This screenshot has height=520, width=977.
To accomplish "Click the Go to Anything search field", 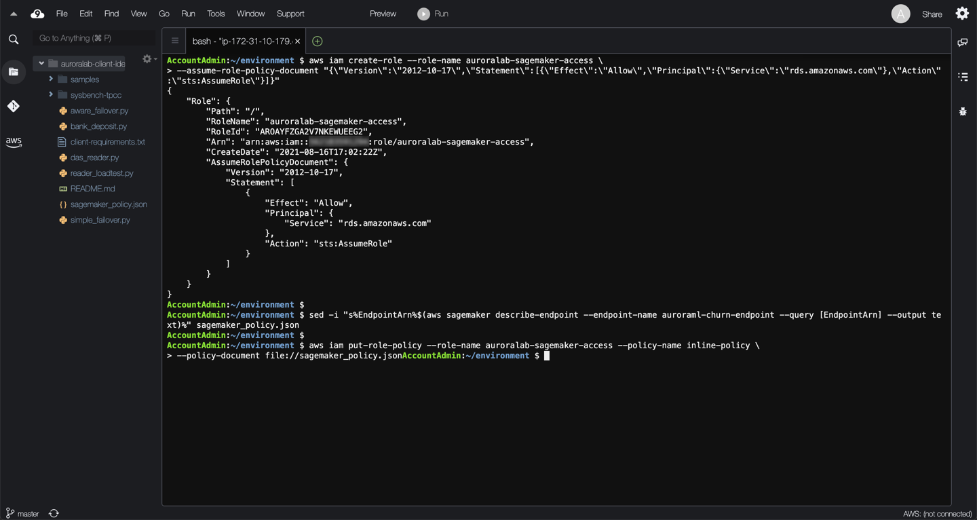I will pyautogui.click(x=94, y=38).
